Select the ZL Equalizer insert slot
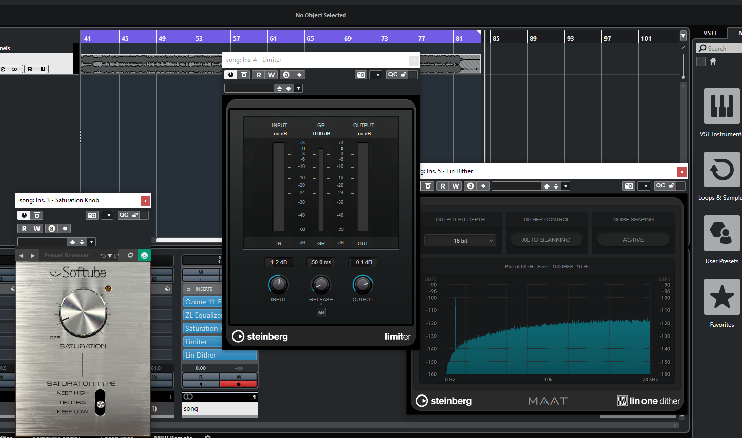Image resolution: width=742 pixels, height=438 pixels. tap(203, 315)
